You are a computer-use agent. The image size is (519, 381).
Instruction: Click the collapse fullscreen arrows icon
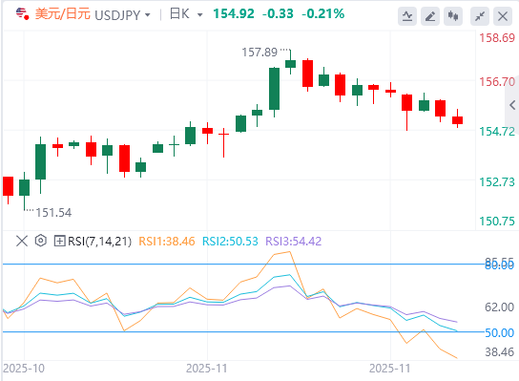(480, 16)
